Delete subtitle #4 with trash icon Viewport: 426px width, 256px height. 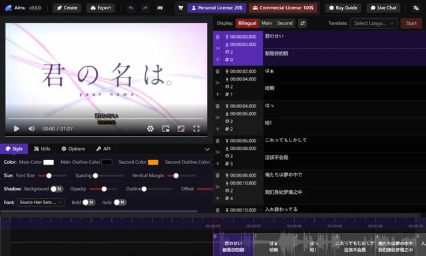(x=218, y=175)
